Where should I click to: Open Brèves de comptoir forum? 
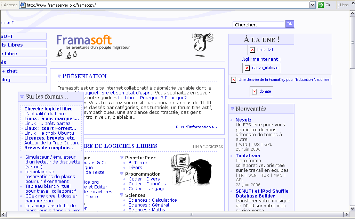(x=49, y=148)
